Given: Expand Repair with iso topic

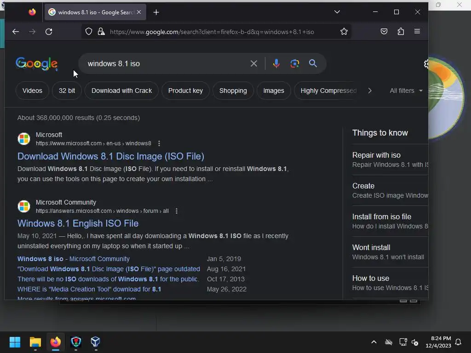Looking at the screenshot, I should click(390, 159).
